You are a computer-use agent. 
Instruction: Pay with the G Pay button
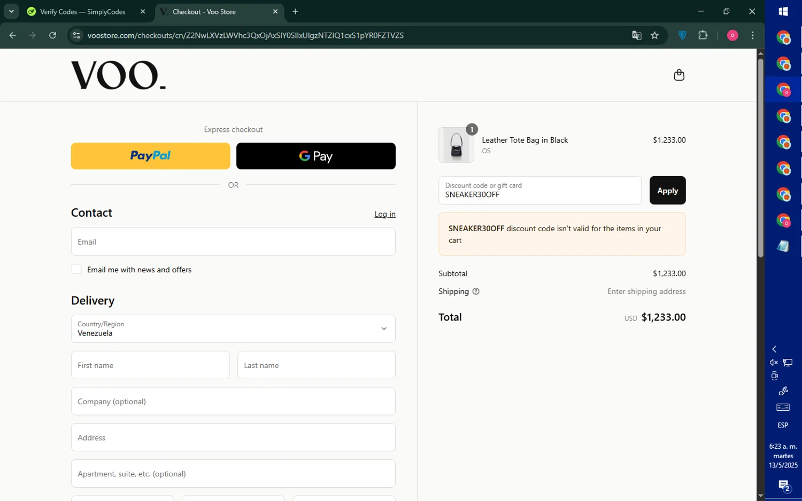pyautogui.click(x=316, y=156)
